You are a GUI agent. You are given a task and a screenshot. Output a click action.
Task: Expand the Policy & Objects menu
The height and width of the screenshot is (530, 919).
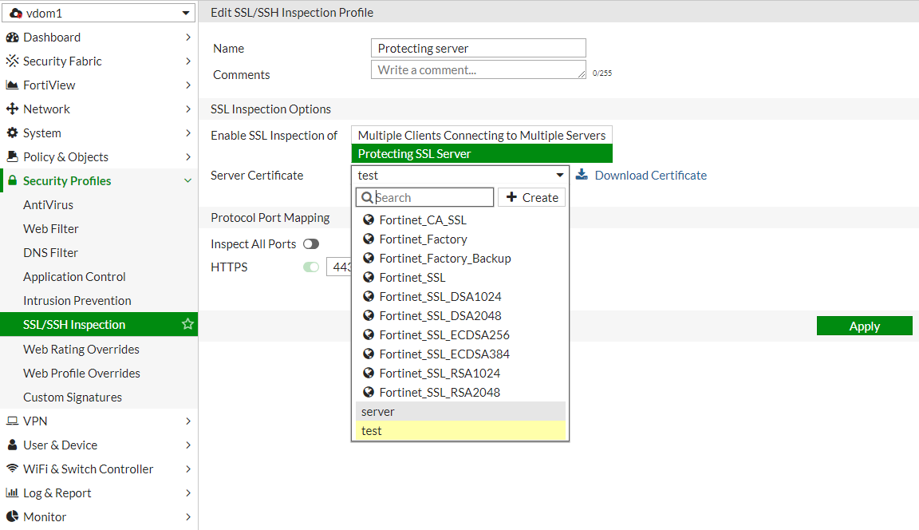99,157
